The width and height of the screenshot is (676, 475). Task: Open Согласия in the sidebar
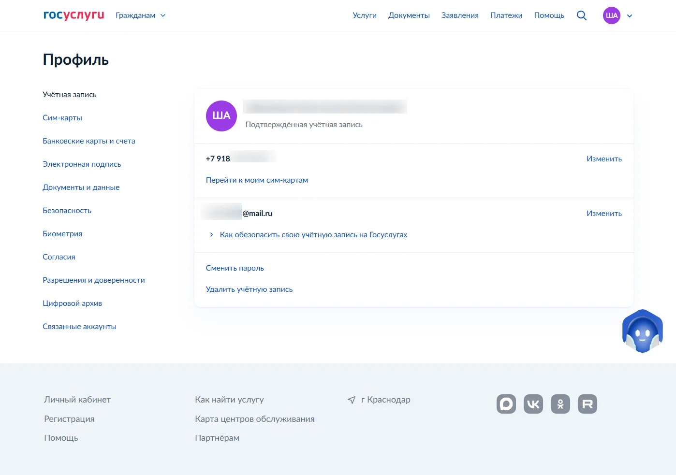click(x=59, y=257)
